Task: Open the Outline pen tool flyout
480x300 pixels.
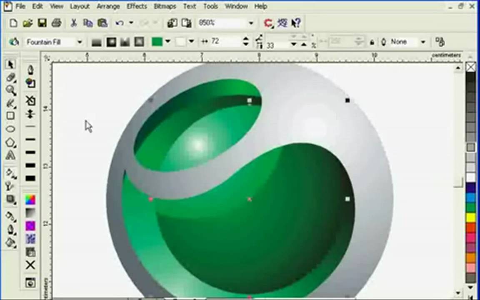Action: tap(10, 230)
